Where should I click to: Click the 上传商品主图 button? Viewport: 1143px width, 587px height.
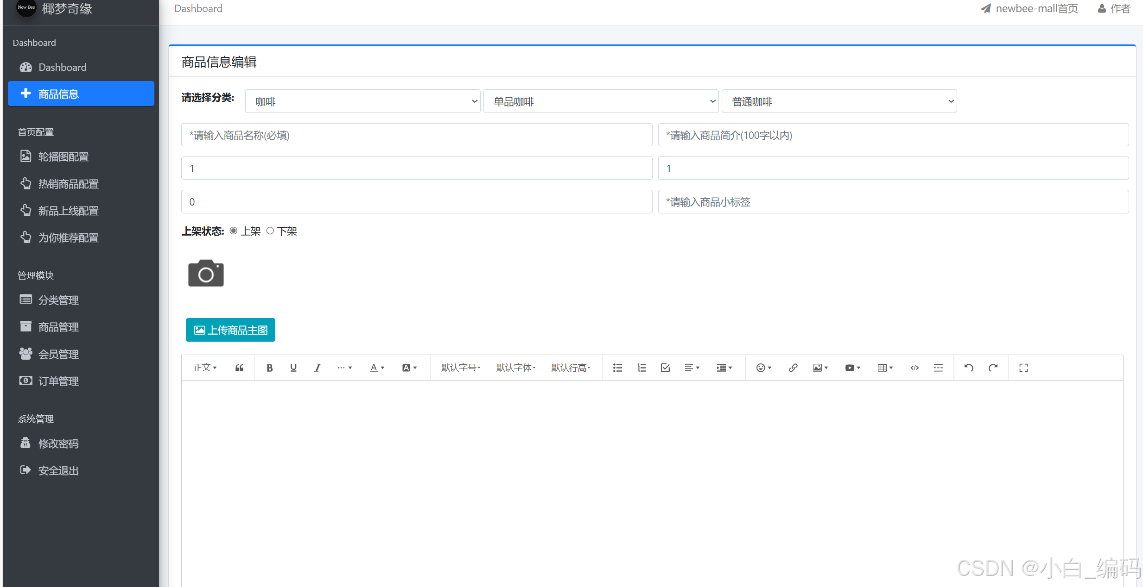230,330
